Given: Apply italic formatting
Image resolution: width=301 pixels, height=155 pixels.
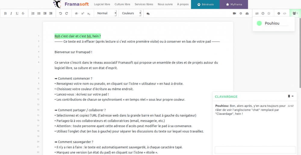Looking at the screenshot, I should [11, 14].
